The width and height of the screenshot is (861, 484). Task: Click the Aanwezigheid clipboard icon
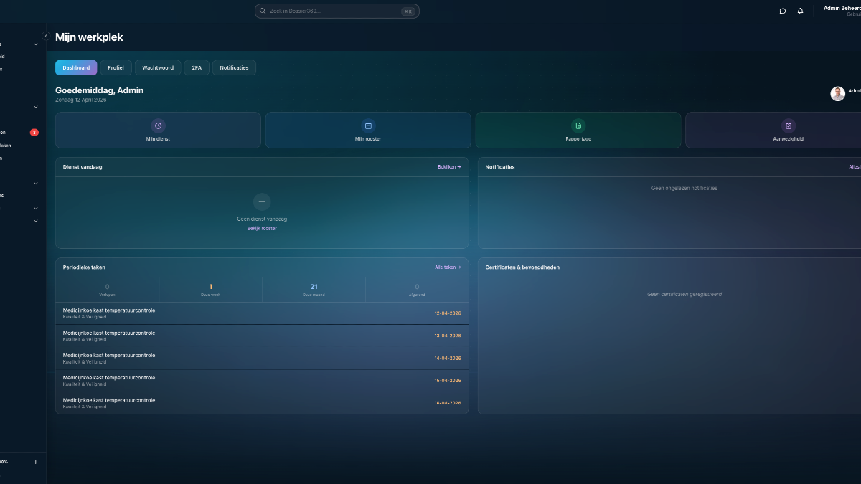coord(788,125)
